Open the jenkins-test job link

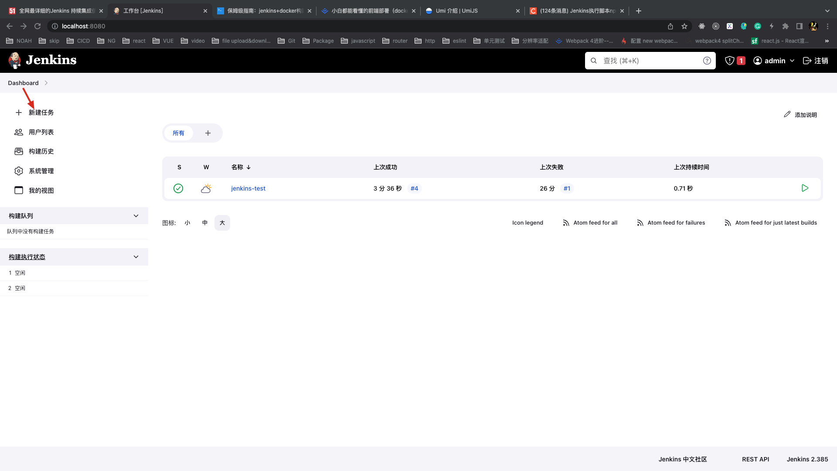pos(248,188)
